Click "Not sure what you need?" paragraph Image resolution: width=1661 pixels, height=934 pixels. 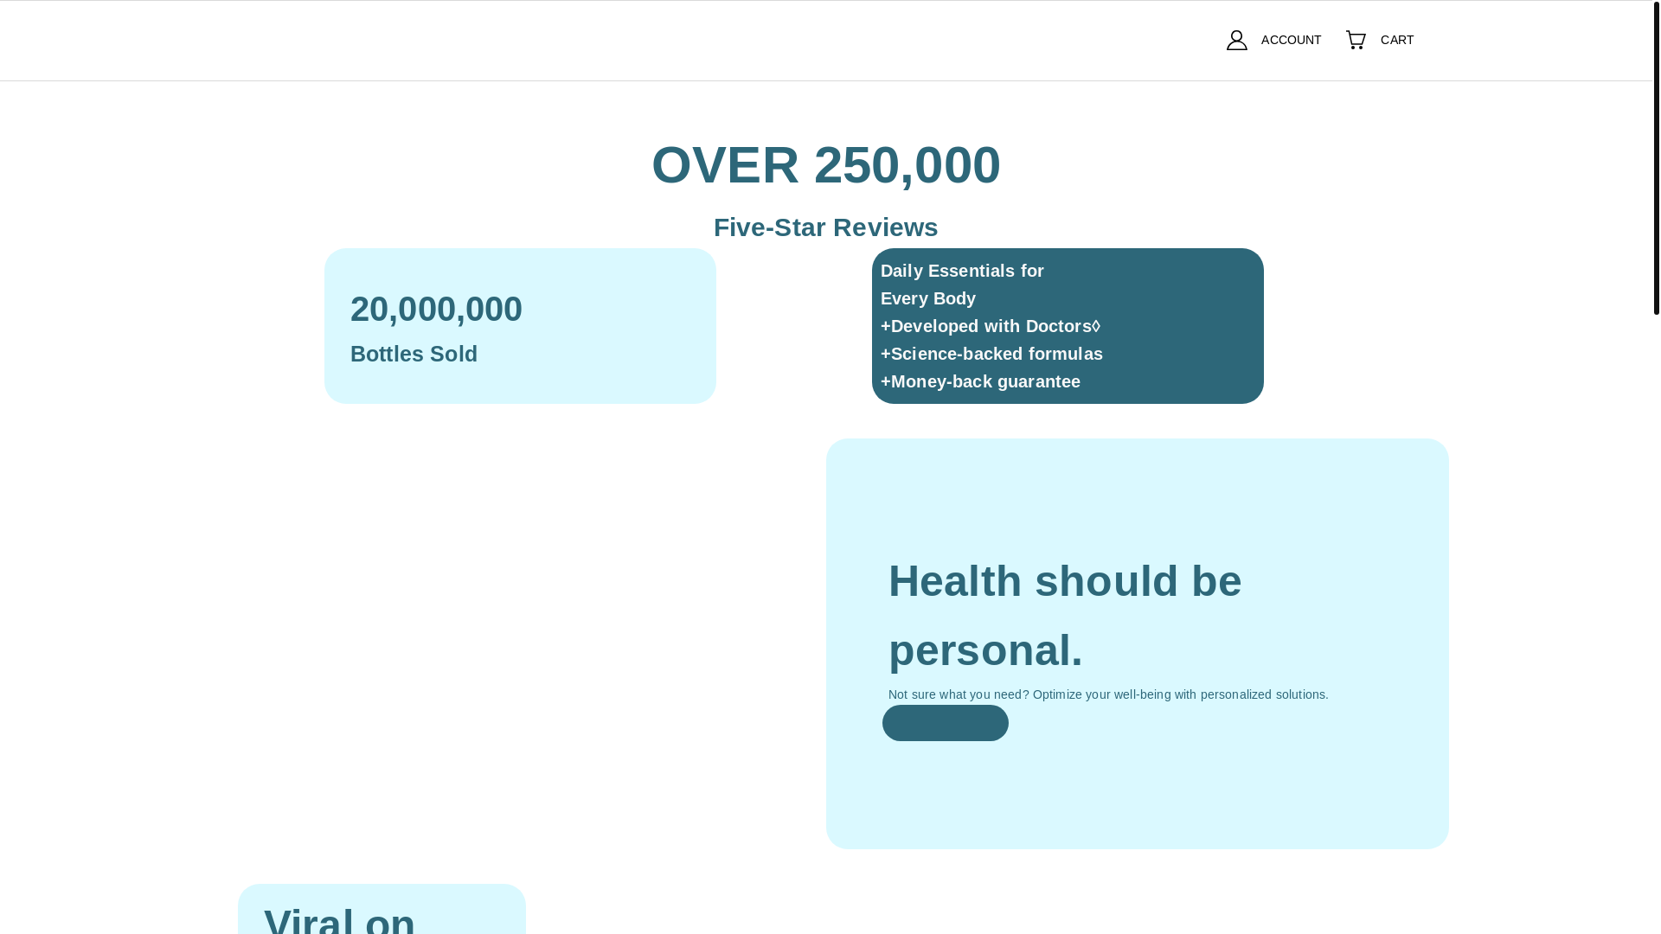tap(1108, 694)
